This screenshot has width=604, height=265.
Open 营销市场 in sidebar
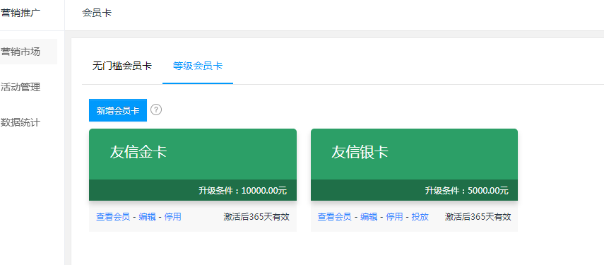[20, 52]
